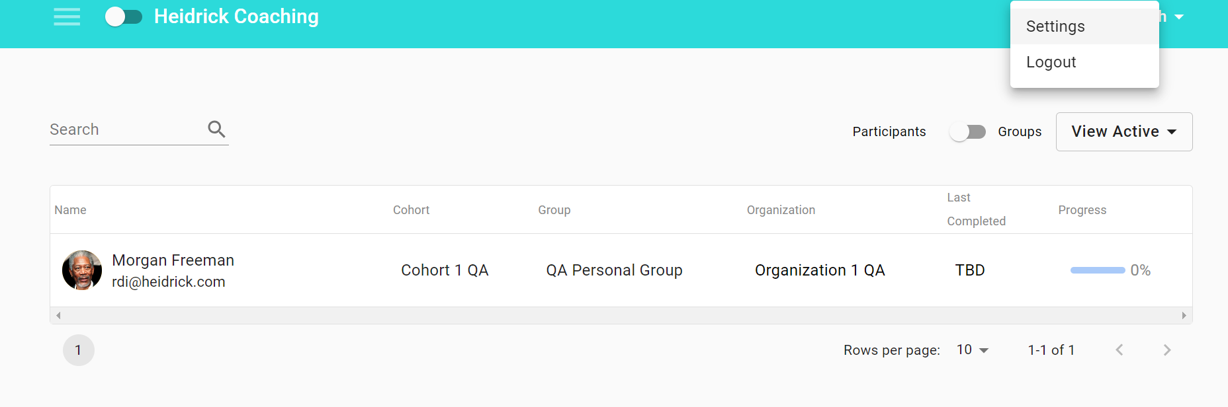The height and width of the screenshot is (407, 1228).
Task: Sort by the Name column header
Action: pos(71,210)
